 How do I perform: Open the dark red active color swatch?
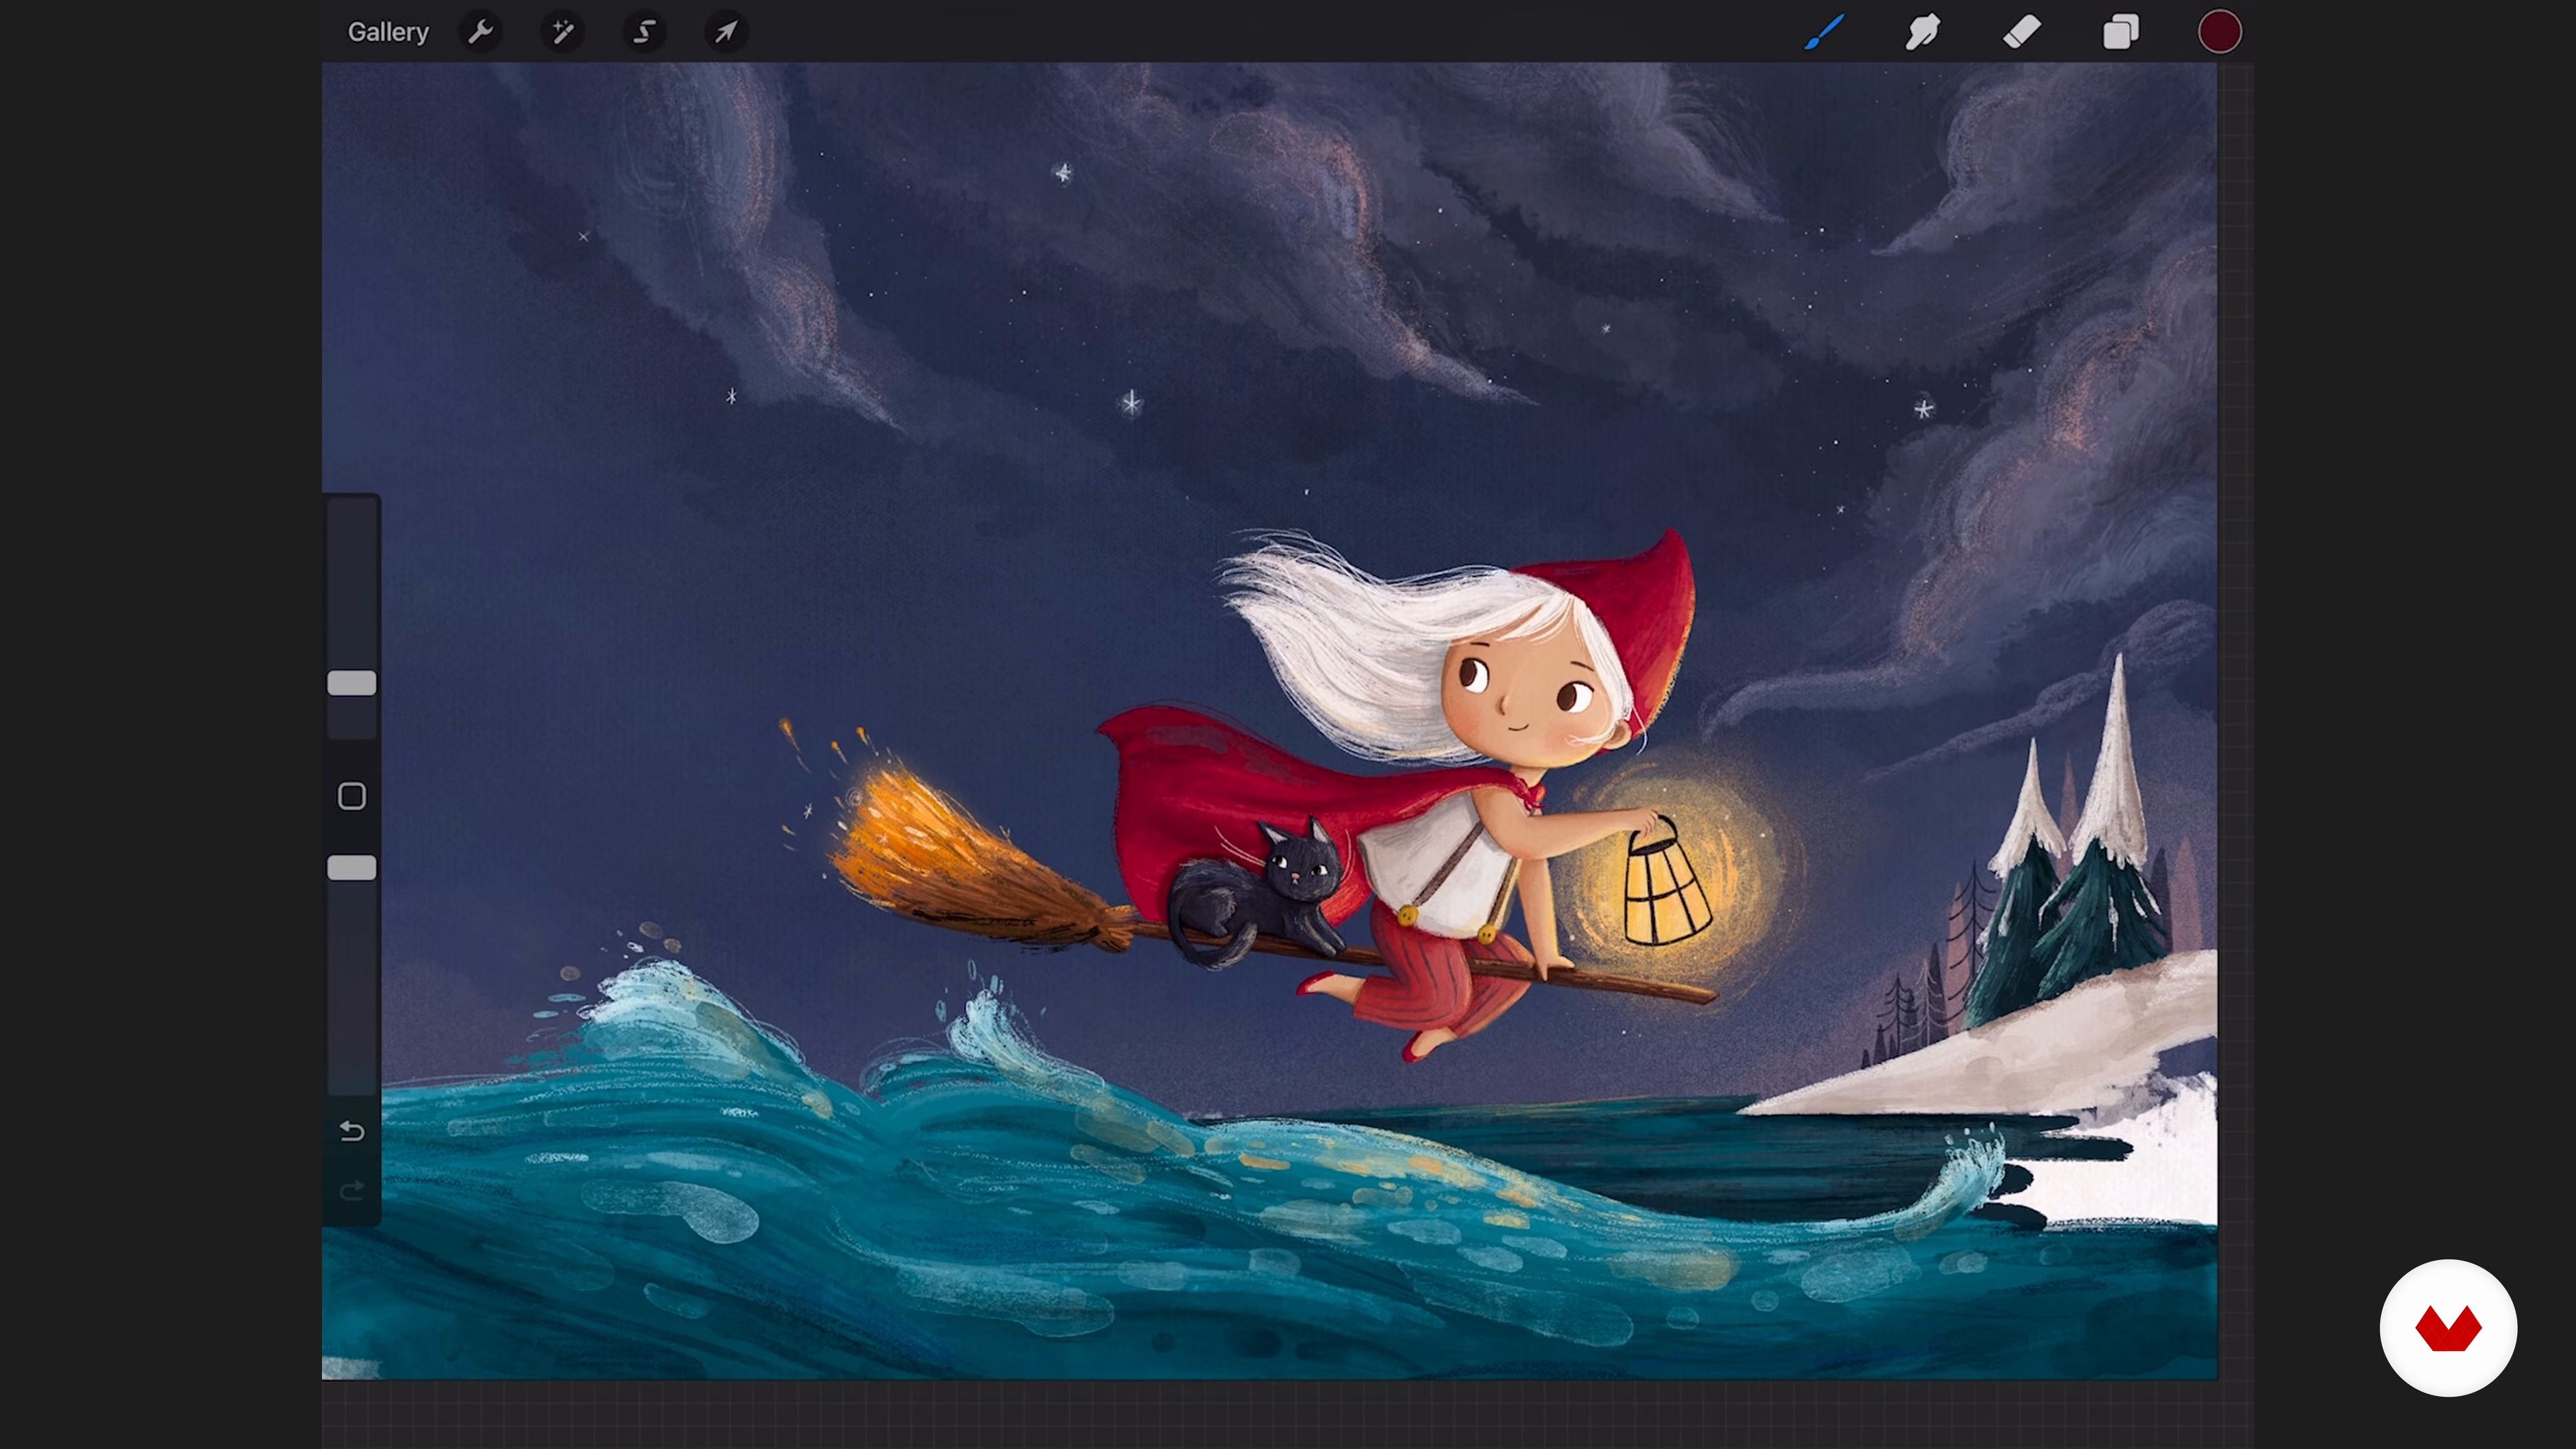pyautogui.click(x=2219, y=32)
